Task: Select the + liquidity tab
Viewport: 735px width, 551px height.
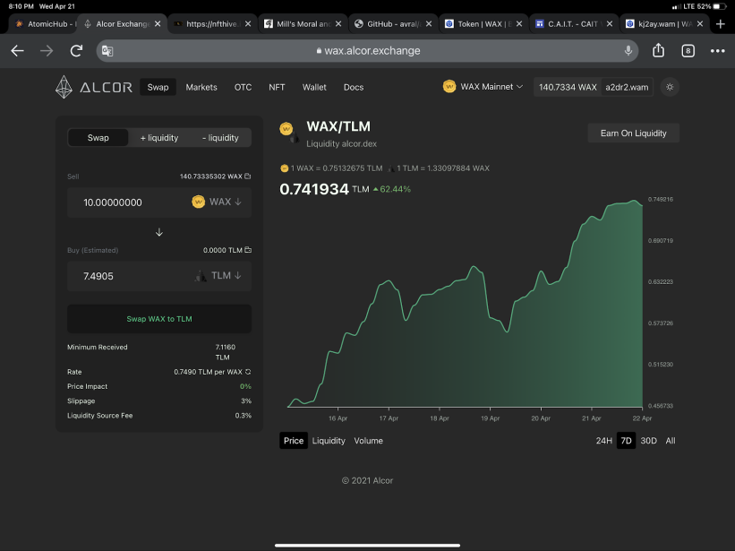Action: click(x=159, y=138)
